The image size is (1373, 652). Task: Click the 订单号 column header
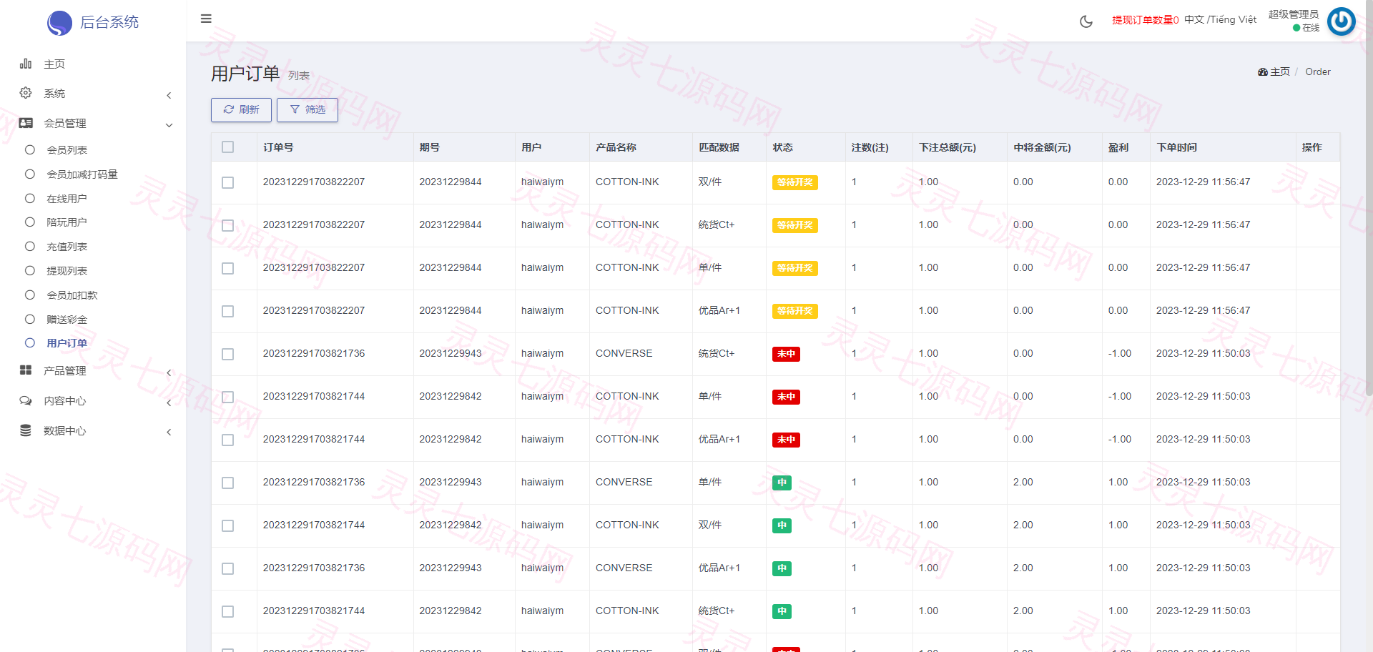point(278,147)
